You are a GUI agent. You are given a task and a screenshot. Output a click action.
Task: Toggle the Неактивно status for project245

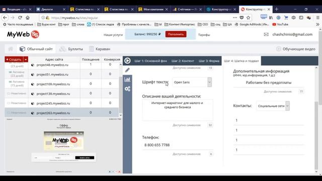(17, 103)
